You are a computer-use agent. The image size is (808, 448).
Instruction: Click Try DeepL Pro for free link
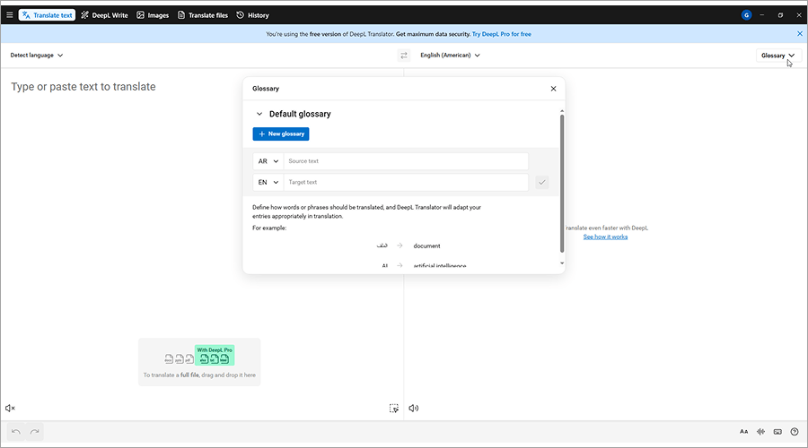tap(501, 34)
